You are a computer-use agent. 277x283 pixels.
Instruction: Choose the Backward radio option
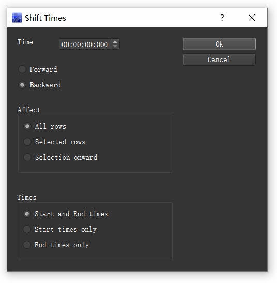click(x=40, y=85)
